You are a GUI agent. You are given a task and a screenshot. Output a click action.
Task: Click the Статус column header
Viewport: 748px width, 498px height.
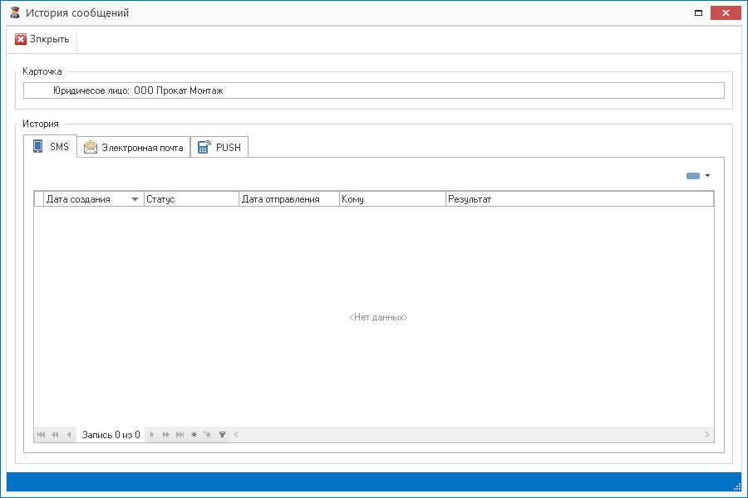pyautogui.click(x=191, y=199)
